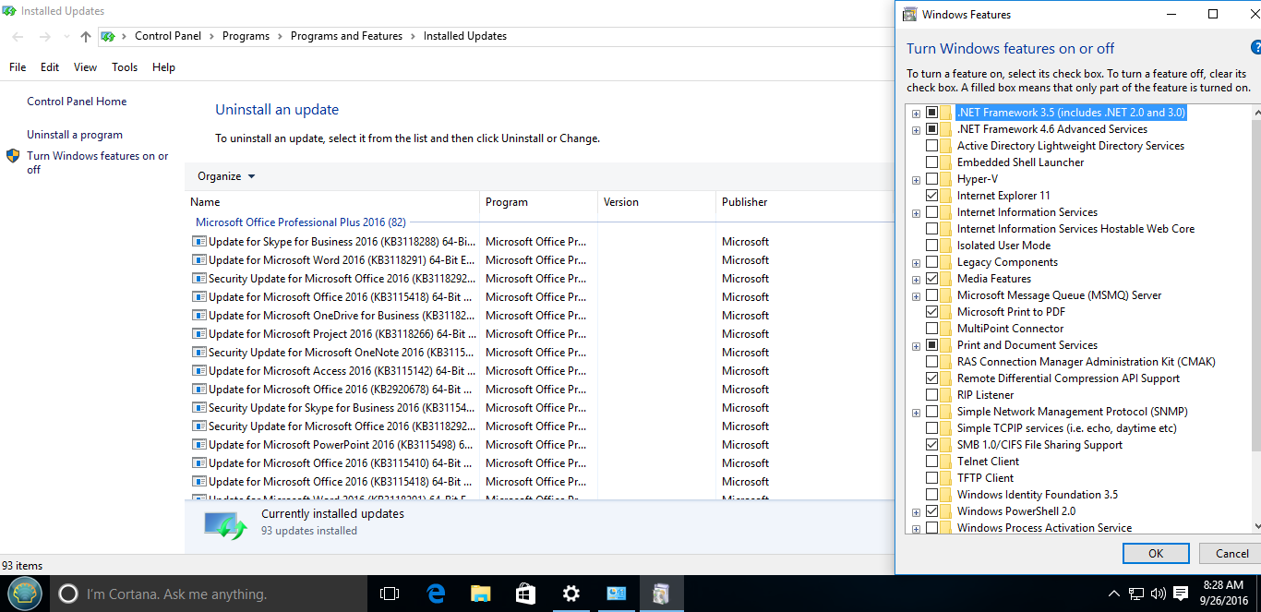Image resolution: width=1261 pixels, height=612 pixels.
Task: Click folder icon beside Telnet Client
Action: pos(945,462)
